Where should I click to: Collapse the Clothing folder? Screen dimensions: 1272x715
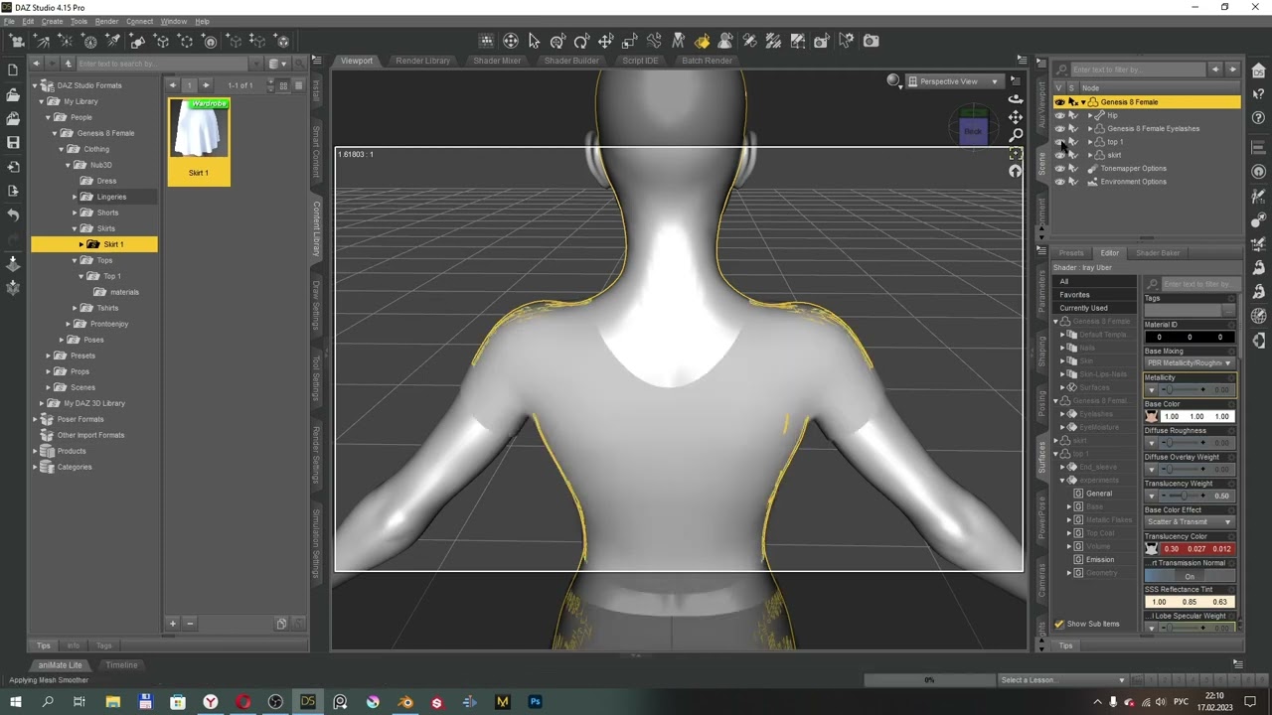tap(62, 149)
